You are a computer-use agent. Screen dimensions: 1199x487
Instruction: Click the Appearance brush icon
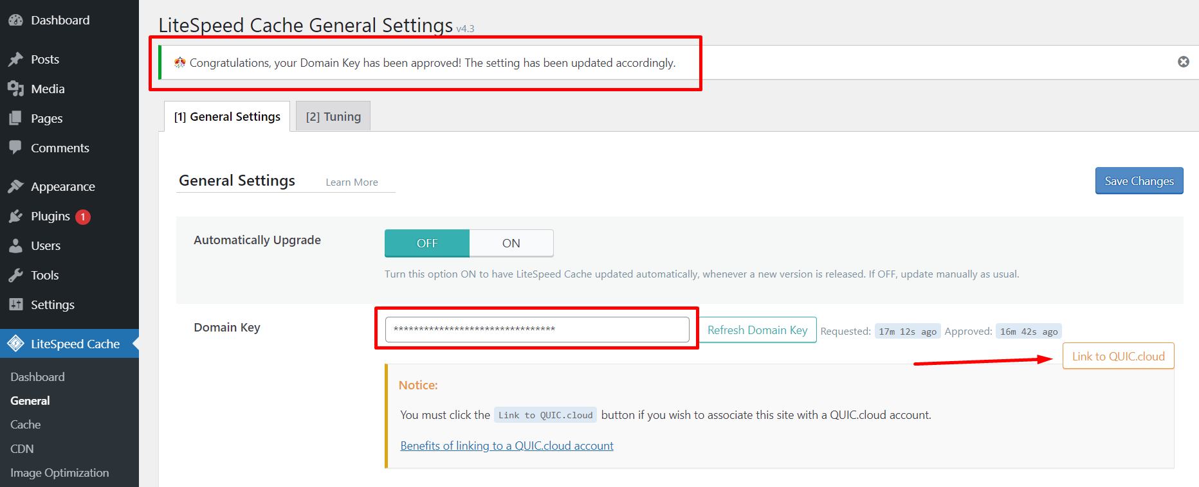pos(15,186)
